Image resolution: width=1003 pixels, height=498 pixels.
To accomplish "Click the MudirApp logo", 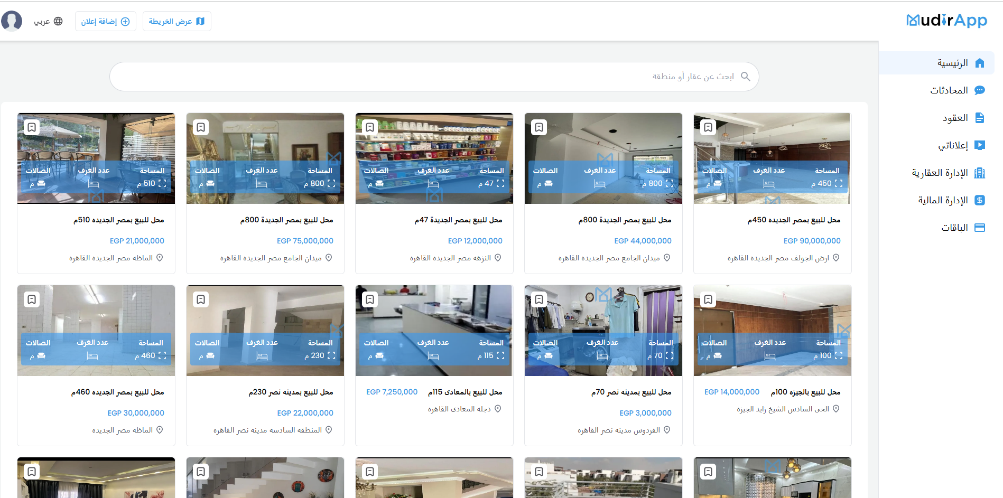I will 946,21.
